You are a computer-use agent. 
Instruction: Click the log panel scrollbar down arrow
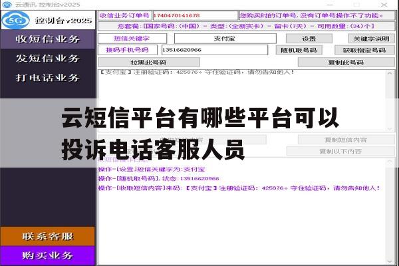(x=390, y=261)
